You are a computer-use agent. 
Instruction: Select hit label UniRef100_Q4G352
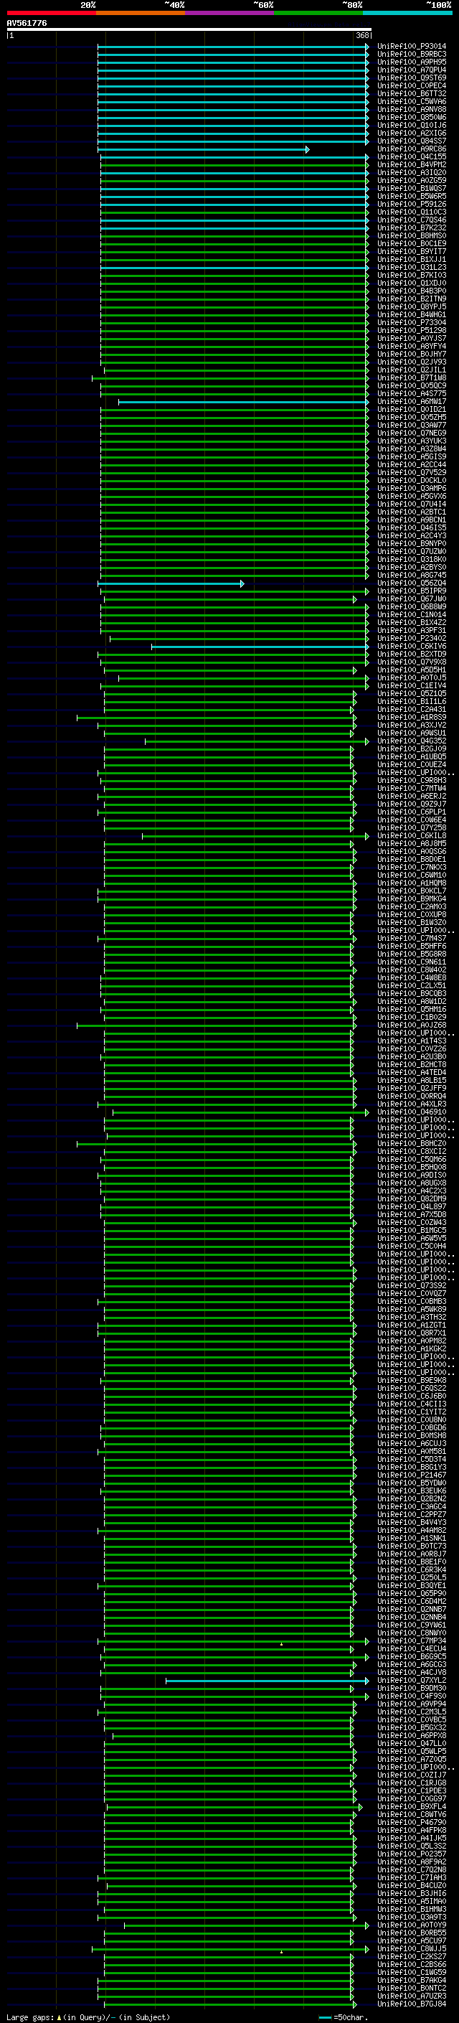click(412, 741)
